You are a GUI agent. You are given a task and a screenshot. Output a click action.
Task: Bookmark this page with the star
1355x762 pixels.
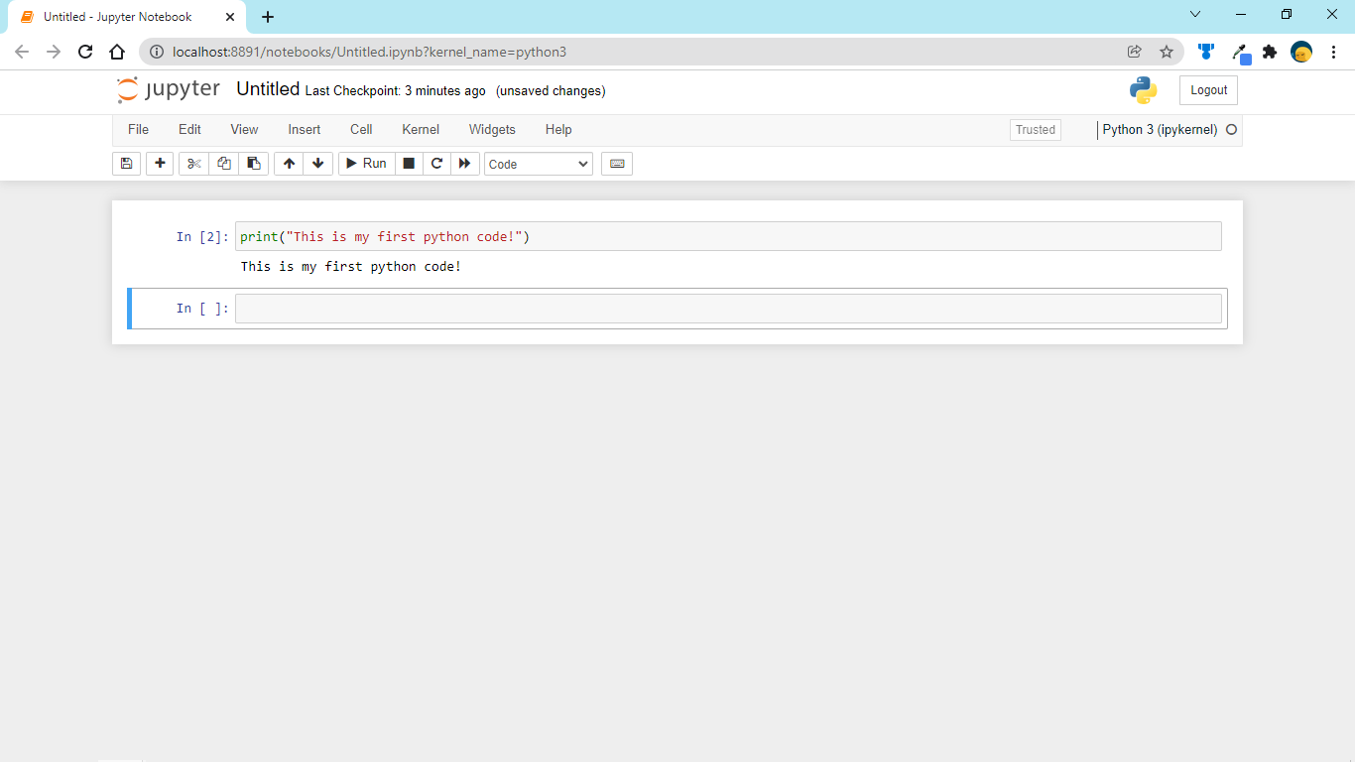1167,52
